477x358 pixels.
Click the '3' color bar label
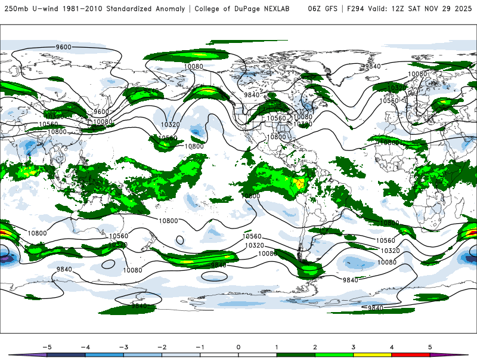point(354,347)
